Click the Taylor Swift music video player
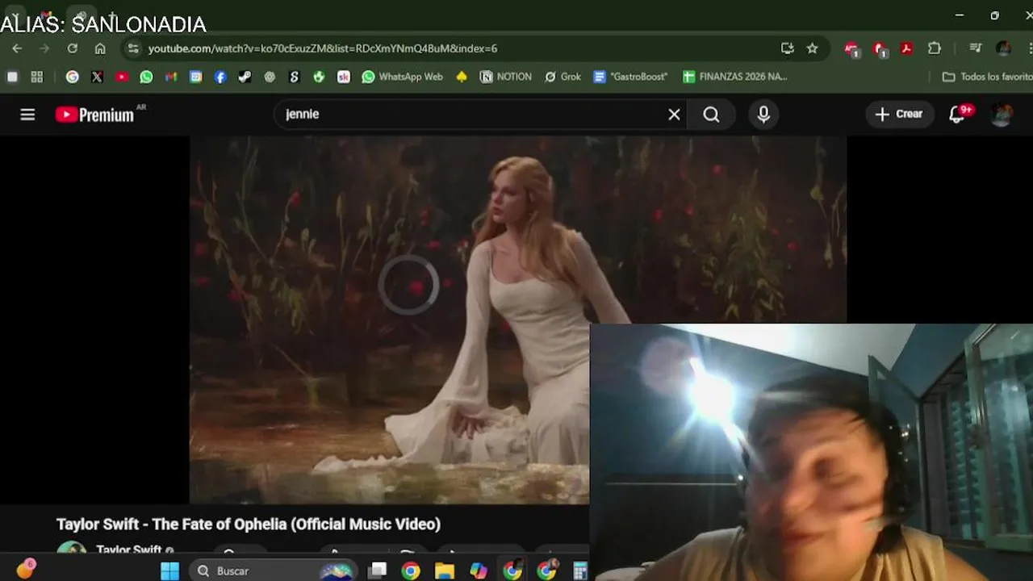The width and height of the screenshot is (1033, 581). tap(518, 320)
